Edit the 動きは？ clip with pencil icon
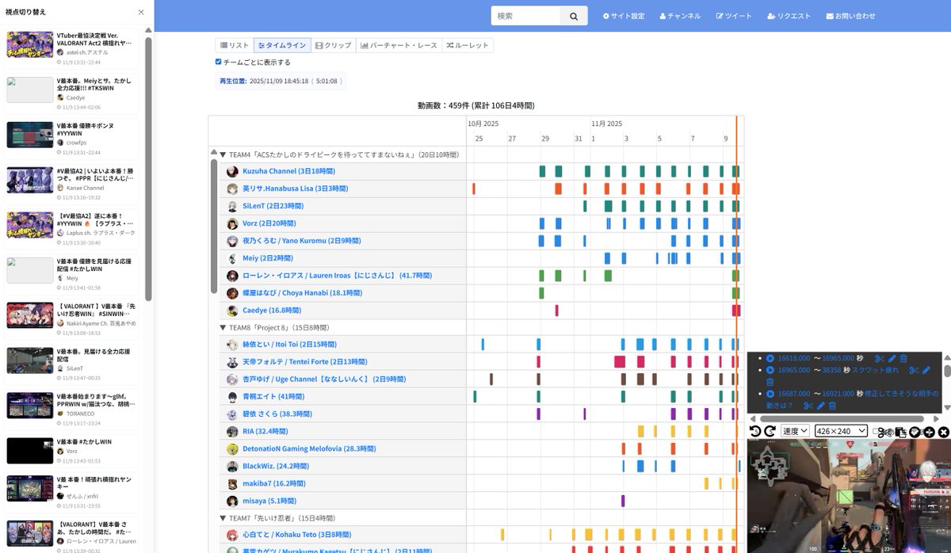 (x=820, y=406)
